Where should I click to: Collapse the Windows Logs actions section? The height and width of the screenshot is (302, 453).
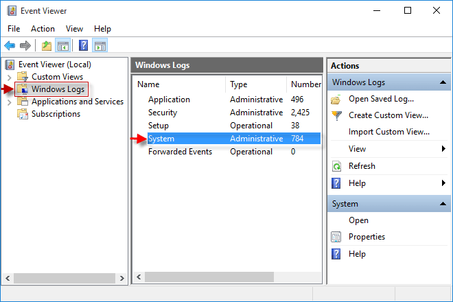click(443, 82)
